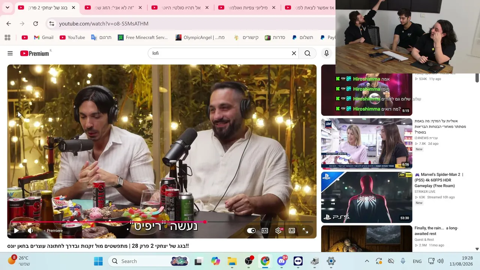Open the 'Marvel's Spider-Man 2' video title
The height and width of the screenshot is (270, 480).
coord(439,180)
